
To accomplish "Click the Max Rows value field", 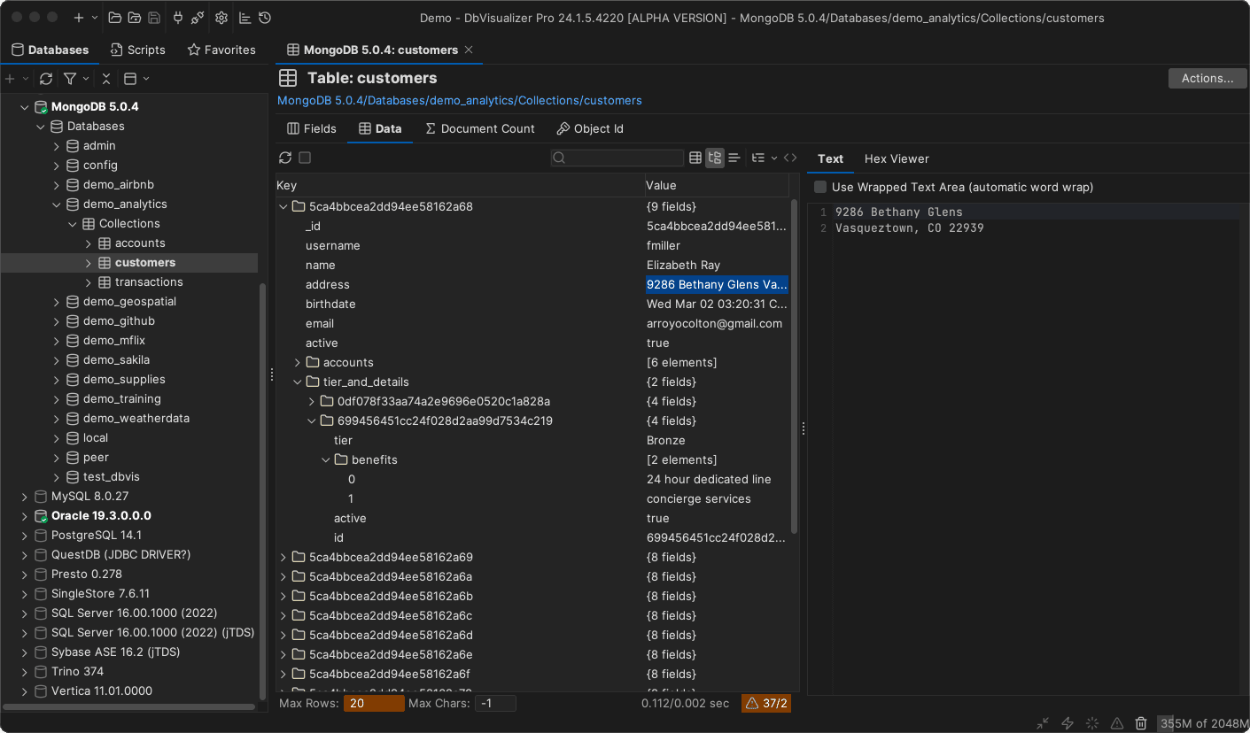I will tap(373, 703).
